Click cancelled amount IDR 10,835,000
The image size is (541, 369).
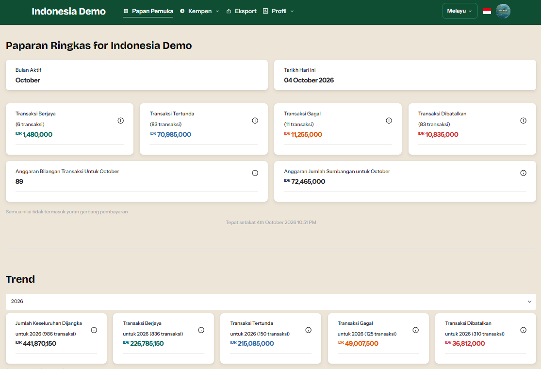pos(438,134)
